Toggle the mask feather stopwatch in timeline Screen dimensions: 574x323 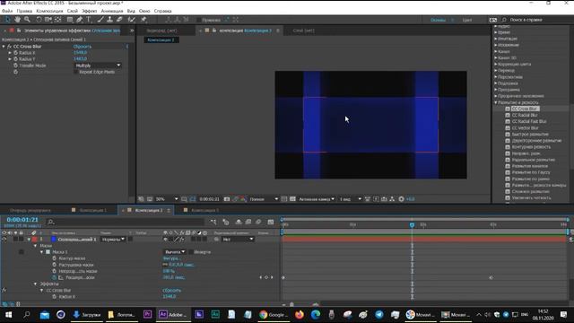[54, 265]
